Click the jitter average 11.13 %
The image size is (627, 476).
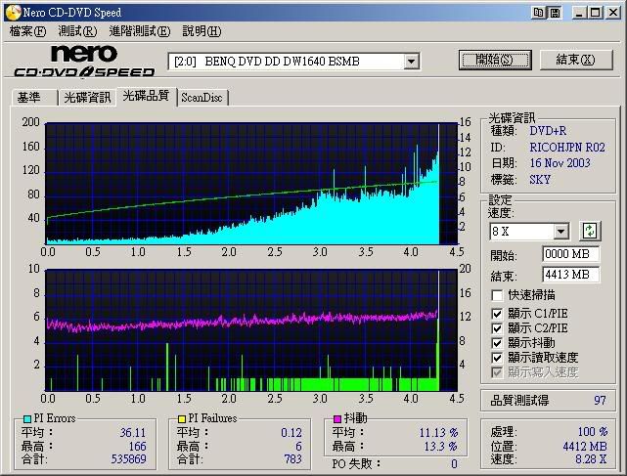pyautogui.click(x=438, y=432)
